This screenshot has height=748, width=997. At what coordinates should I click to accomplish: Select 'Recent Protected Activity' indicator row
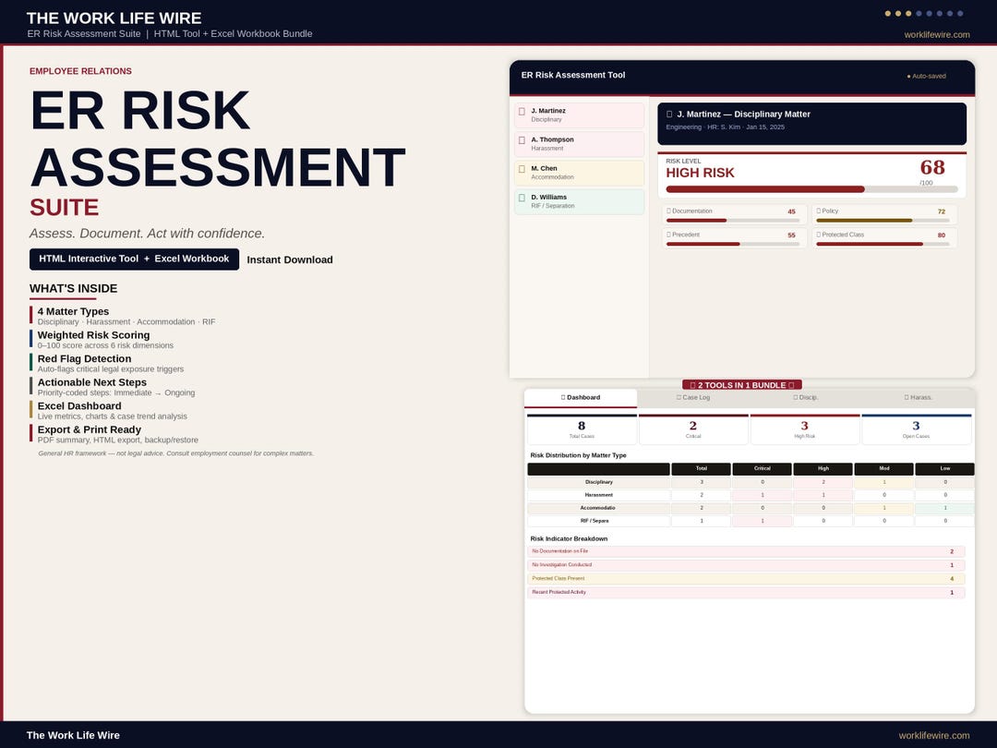[x=747, y=592]
